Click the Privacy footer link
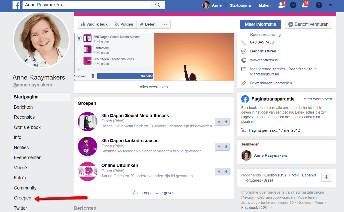Screen dimensions: 344x212 pos(247,197)
